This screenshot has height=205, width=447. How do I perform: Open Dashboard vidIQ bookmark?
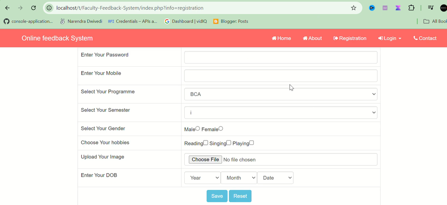coord(186,21)
